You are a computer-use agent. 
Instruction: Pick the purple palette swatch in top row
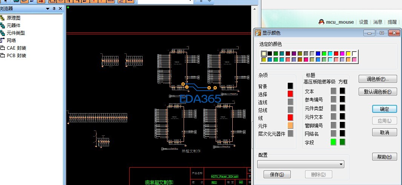[294, 54]
